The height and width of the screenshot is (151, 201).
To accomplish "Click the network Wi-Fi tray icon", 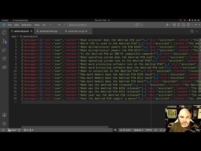I will 189,20.
